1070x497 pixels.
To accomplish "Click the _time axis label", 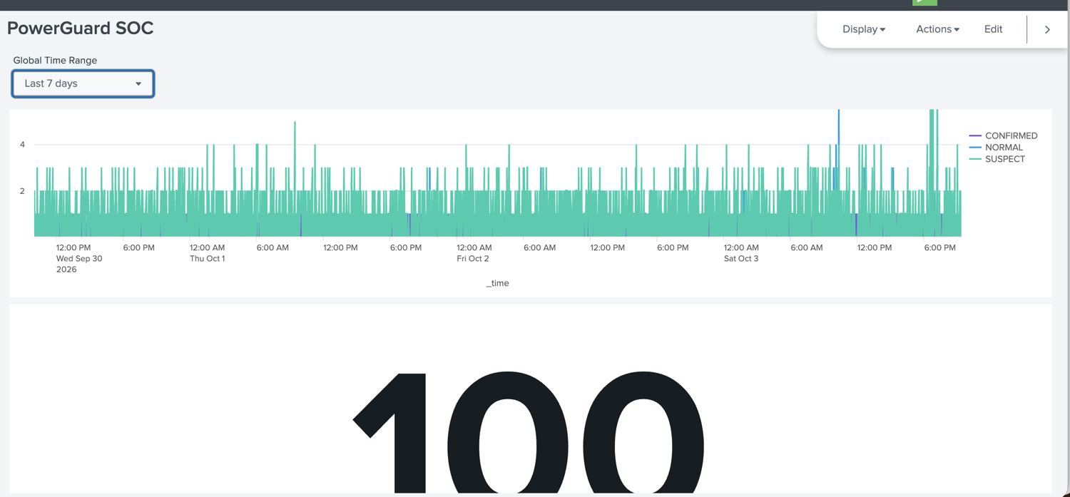I will coord(497,283).
